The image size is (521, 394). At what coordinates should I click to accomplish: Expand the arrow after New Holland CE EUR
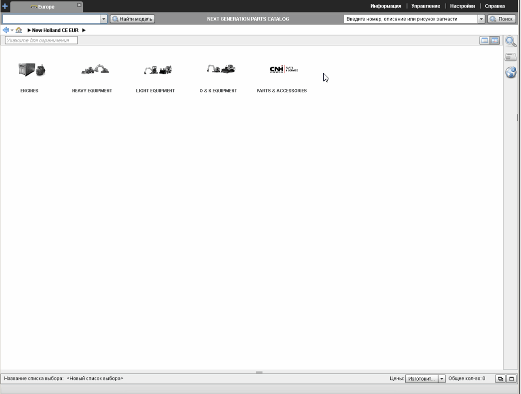tap(84, 30)
